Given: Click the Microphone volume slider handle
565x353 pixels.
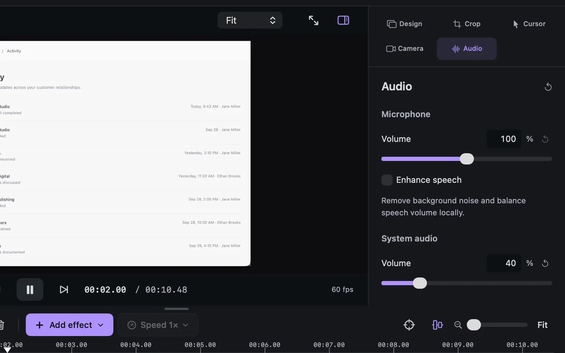Looking at the screenshot, I should tap(467, 159).
